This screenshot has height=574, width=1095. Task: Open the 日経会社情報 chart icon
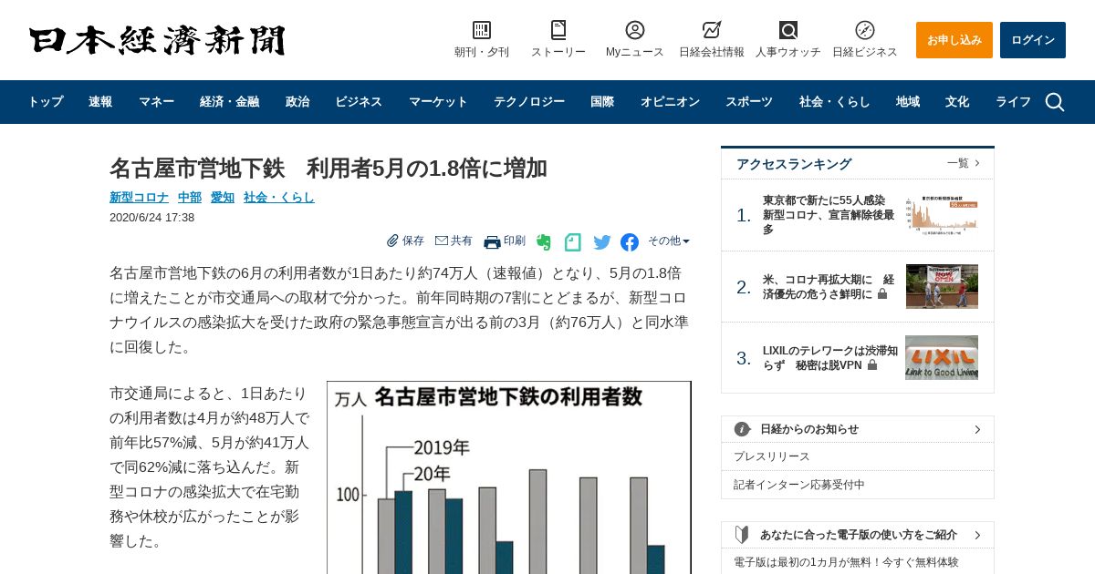tap(712, 30)
